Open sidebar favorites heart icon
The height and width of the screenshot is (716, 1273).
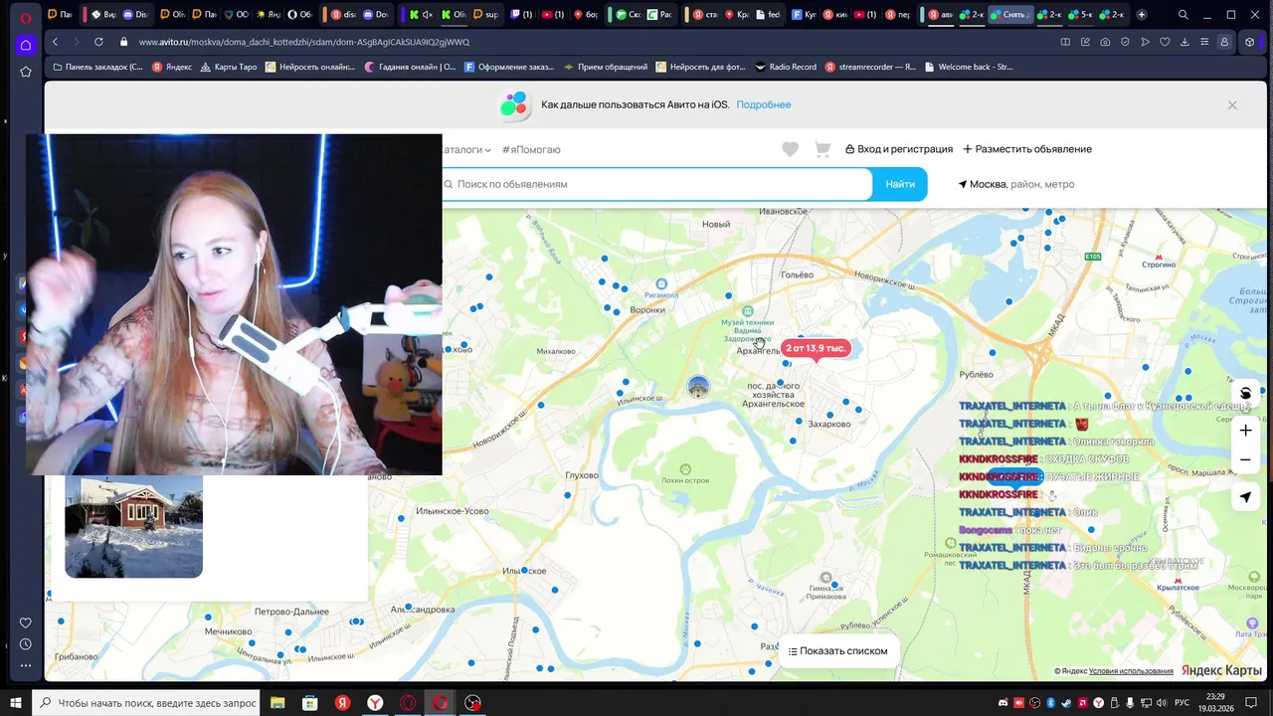(26, 623)
